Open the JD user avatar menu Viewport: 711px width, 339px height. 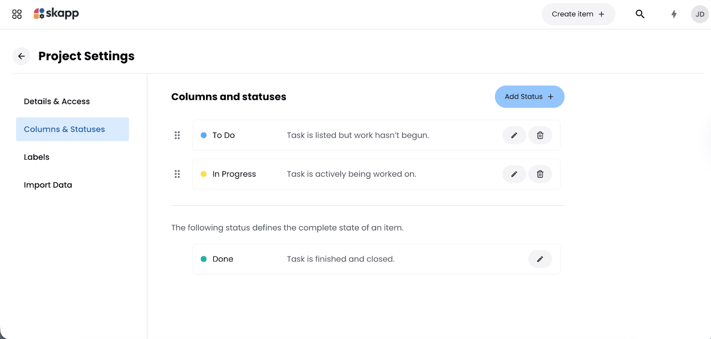699,14
